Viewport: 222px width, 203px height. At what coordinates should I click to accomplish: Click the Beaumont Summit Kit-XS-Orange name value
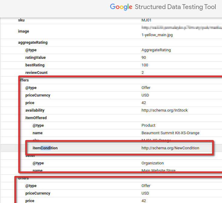(170, 133)
